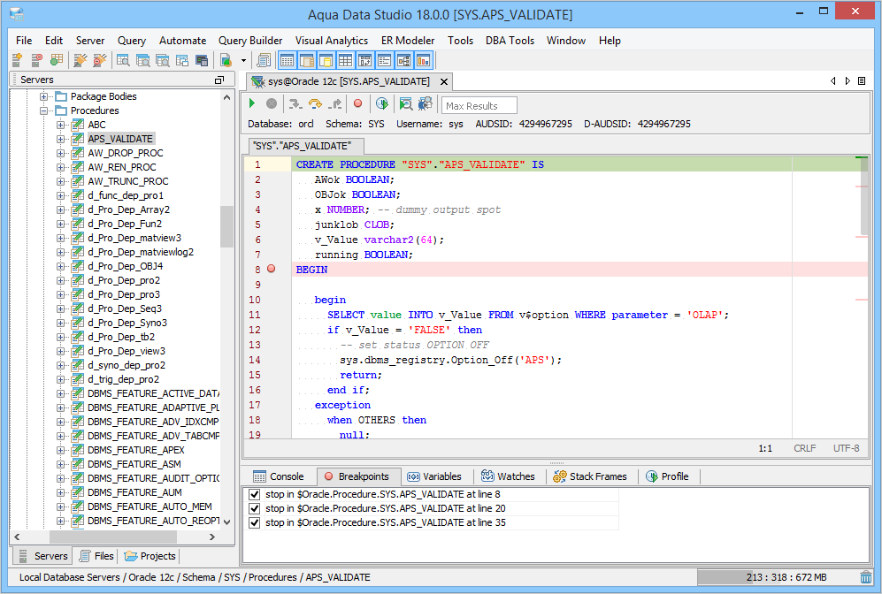
Task: Click the garbage collection trash icon
Action: (865, 577)
